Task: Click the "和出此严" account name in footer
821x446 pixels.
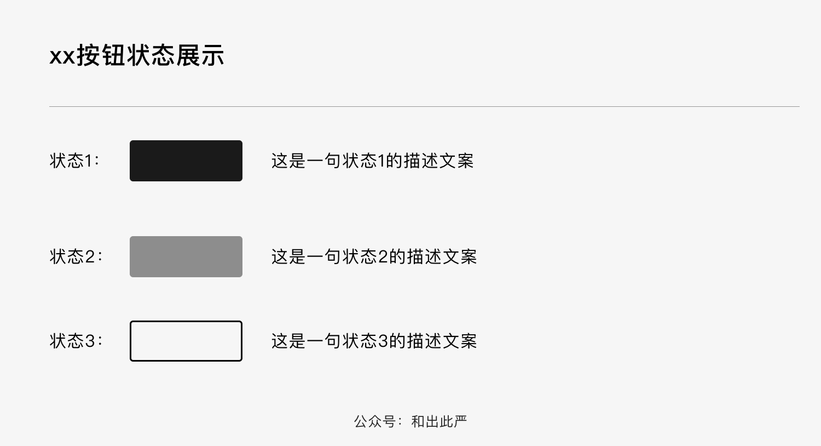Action: 439,421
